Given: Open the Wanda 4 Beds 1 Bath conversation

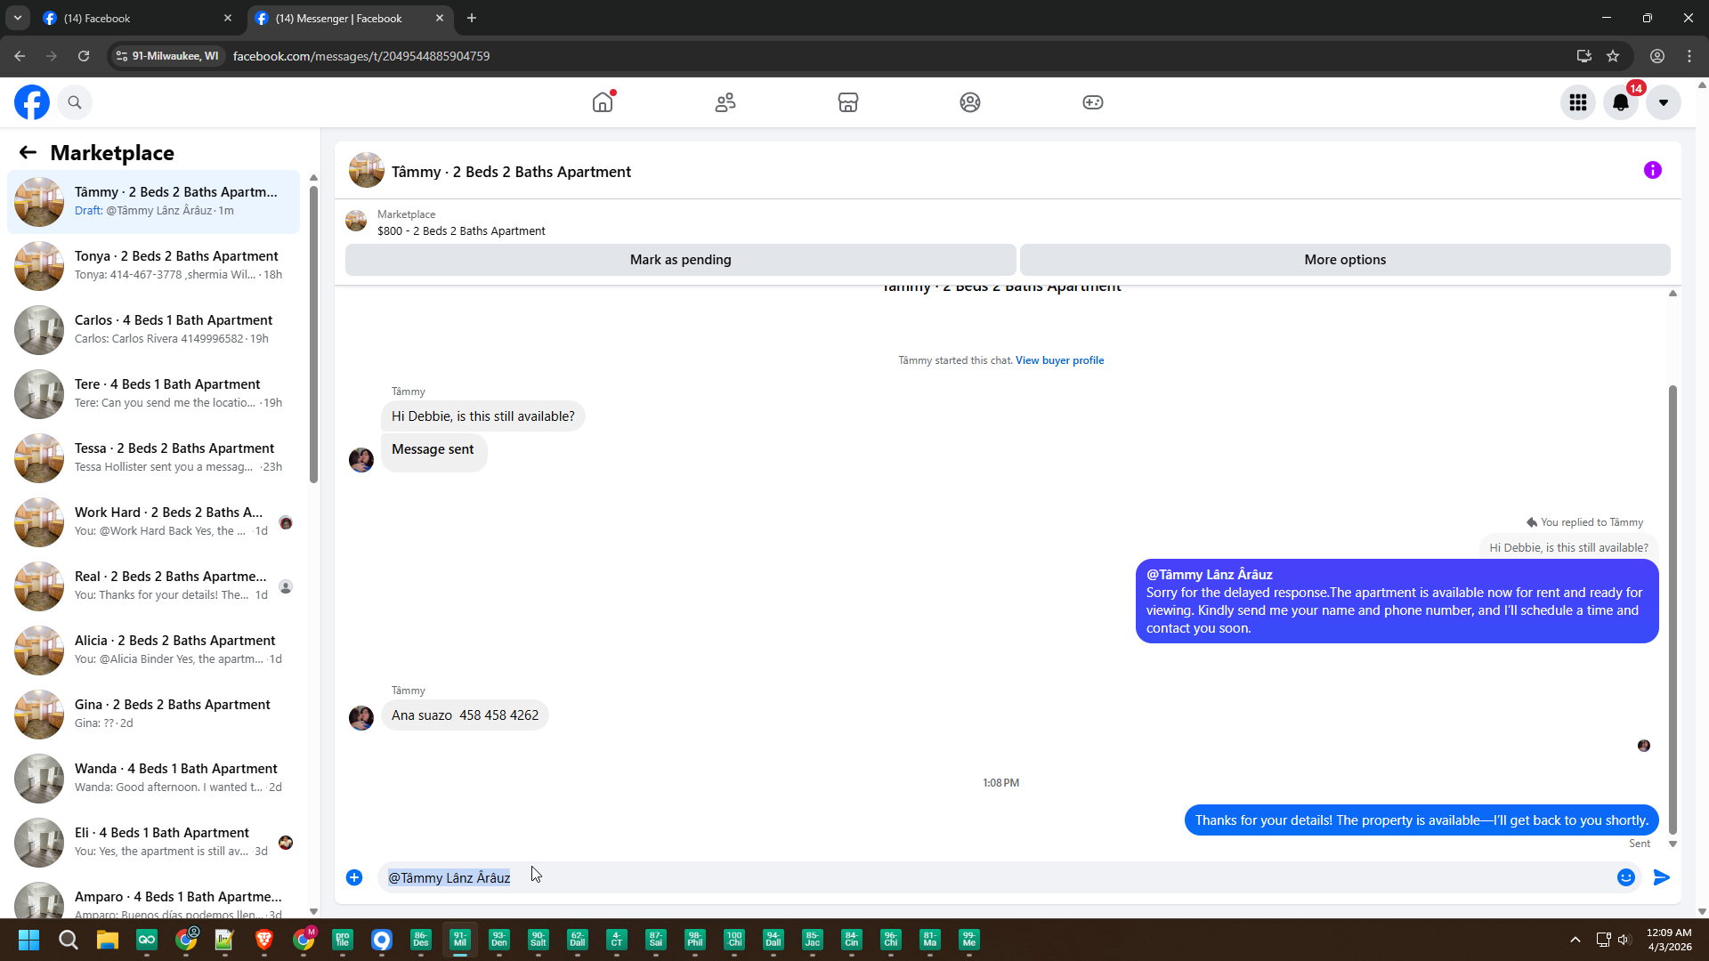Looking at the screenshot, I should click(x=153, y=779).
